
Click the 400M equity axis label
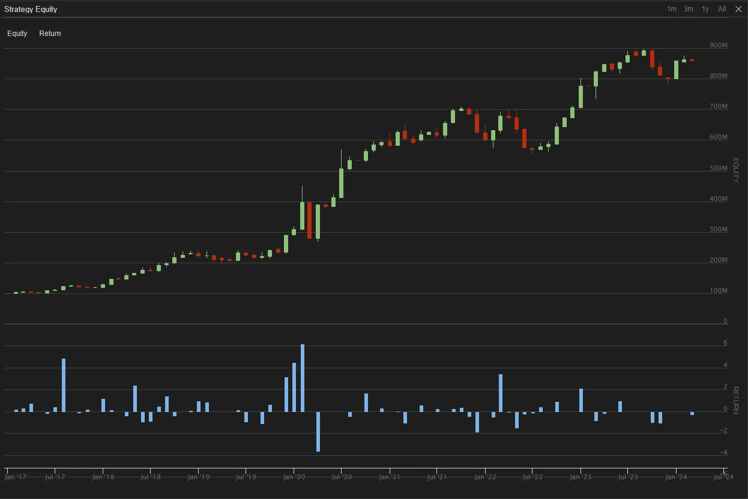pyautogui.click(x=719, y=199)
